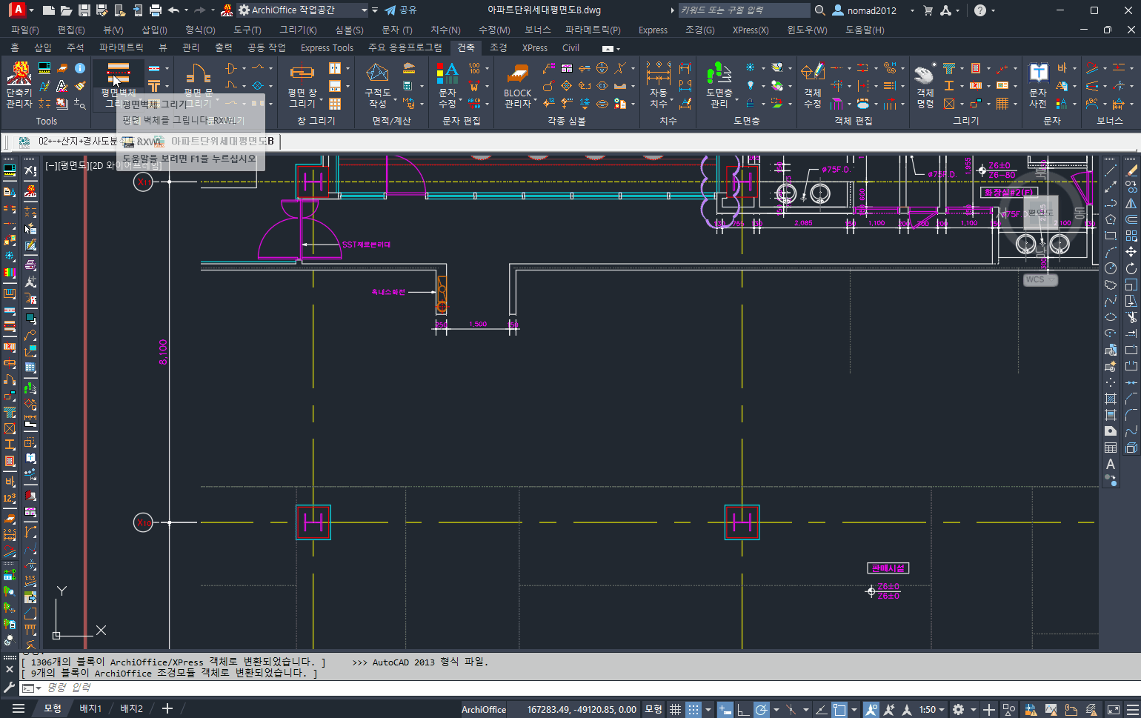1141x718 pixels.
Task: Click the WCS label under view cube
Action: pyautogui.click(x=1040, y=279)
